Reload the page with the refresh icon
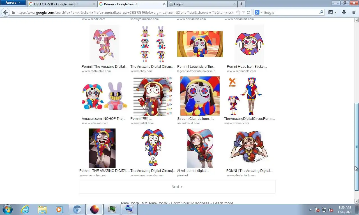The height and width of the screenshot is (215, 359). pyautogui.click(x=248, y=13)
